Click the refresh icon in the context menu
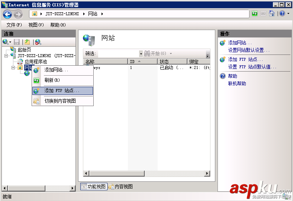Image resolution: width=293 pixels, height=201 pixels. (36, 80)
